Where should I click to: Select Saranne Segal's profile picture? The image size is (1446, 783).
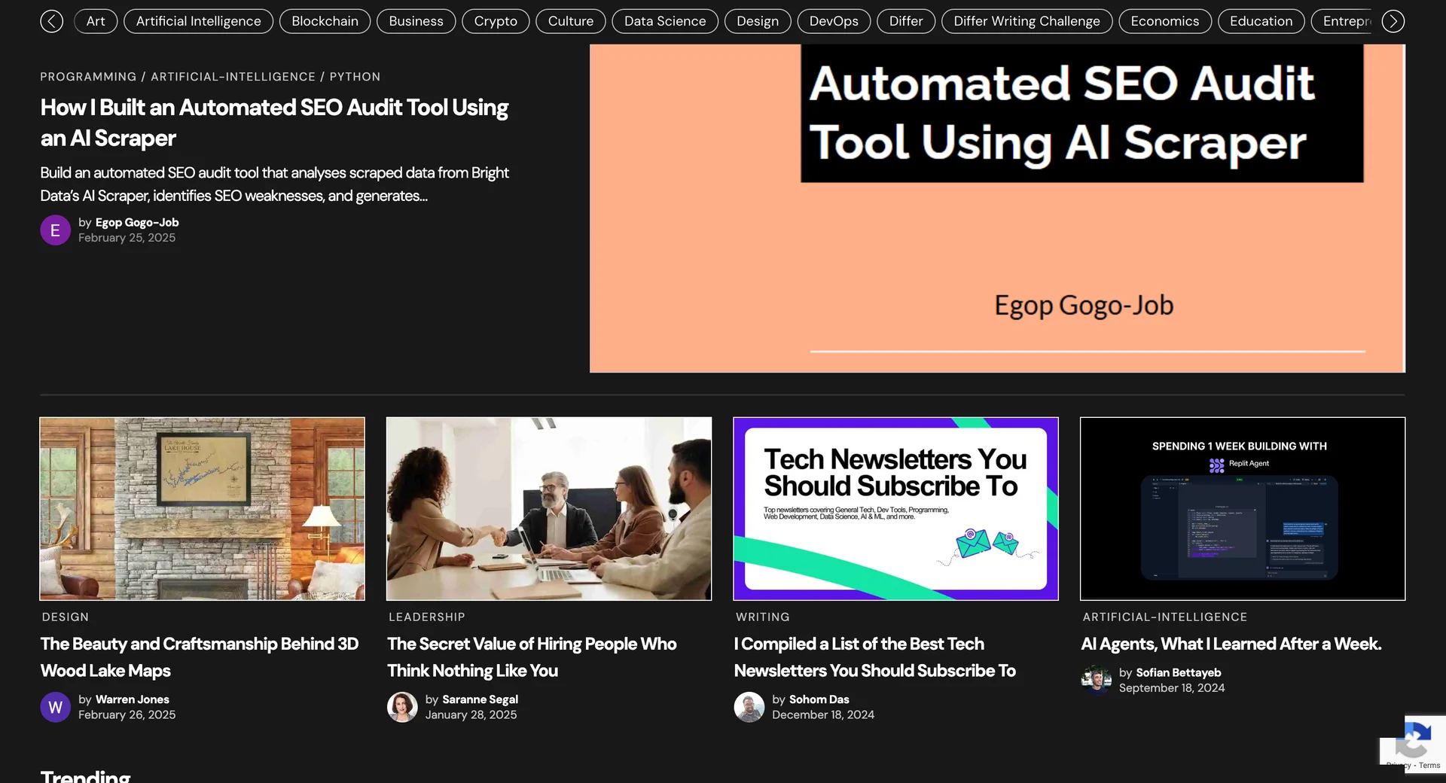pyautogui.click(x=402, y=707)
